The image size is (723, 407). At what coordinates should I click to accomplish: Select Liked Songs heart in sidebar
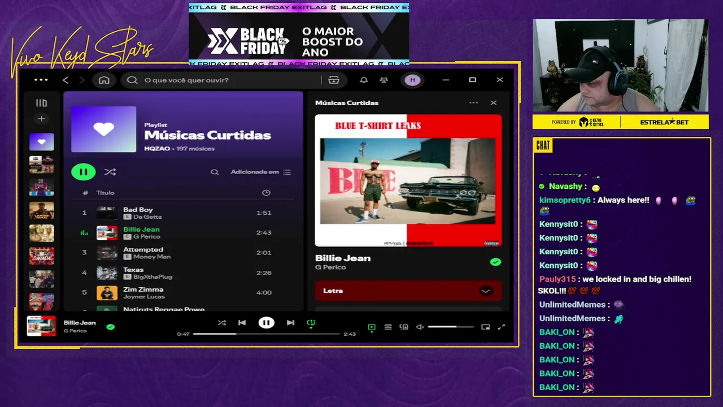pos(42,142)
